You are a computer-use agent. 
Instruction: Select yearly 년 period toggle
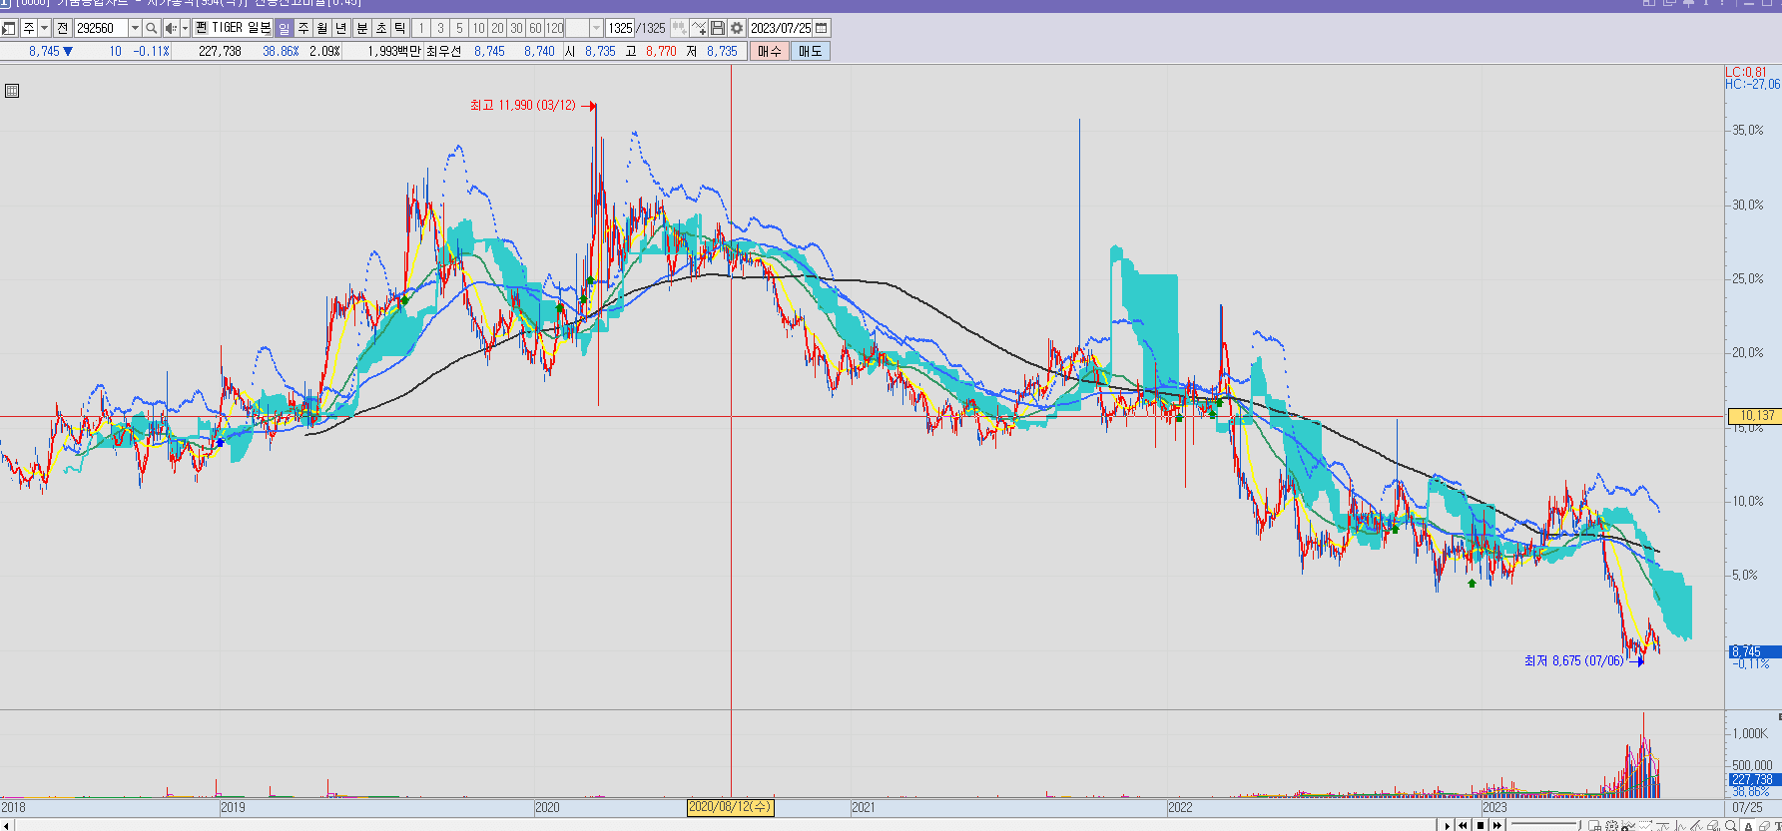pos(341,28)
